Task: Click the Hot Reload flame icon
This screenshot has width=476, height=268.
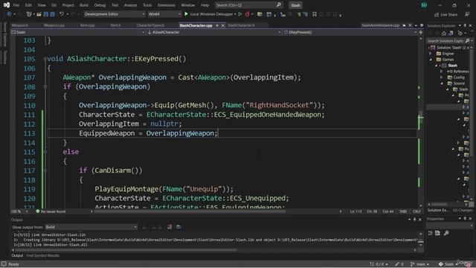Action: (x=247, y=14)
